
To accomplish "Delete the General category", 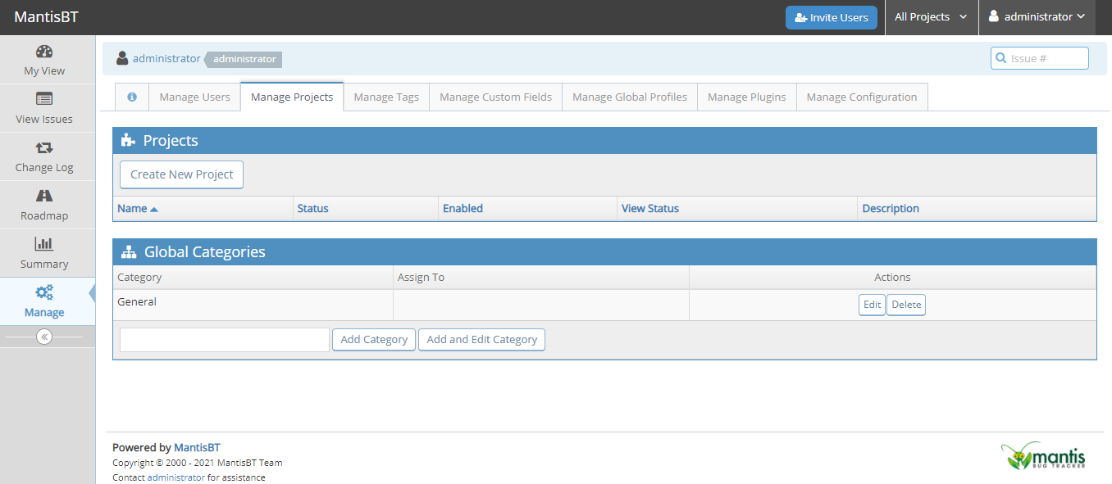I will click(906, 305).
